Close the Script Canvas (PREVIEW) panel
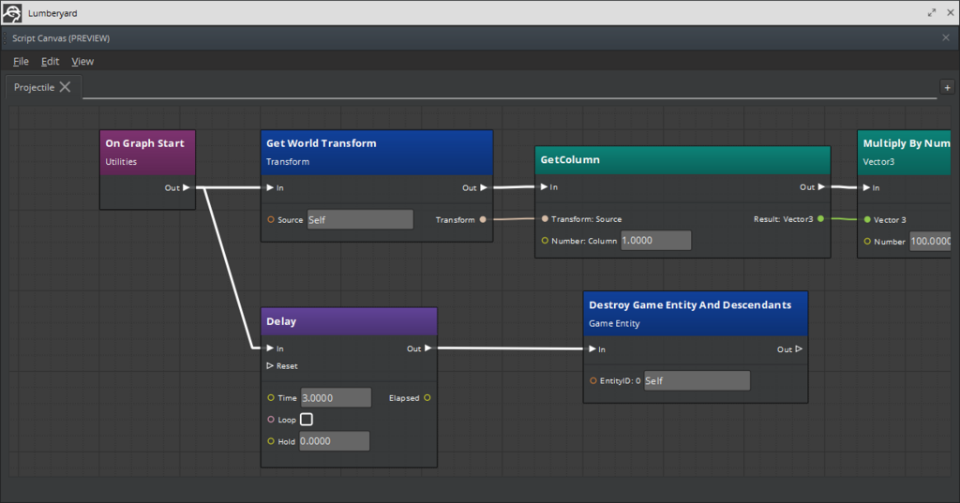 pos(946,38)
